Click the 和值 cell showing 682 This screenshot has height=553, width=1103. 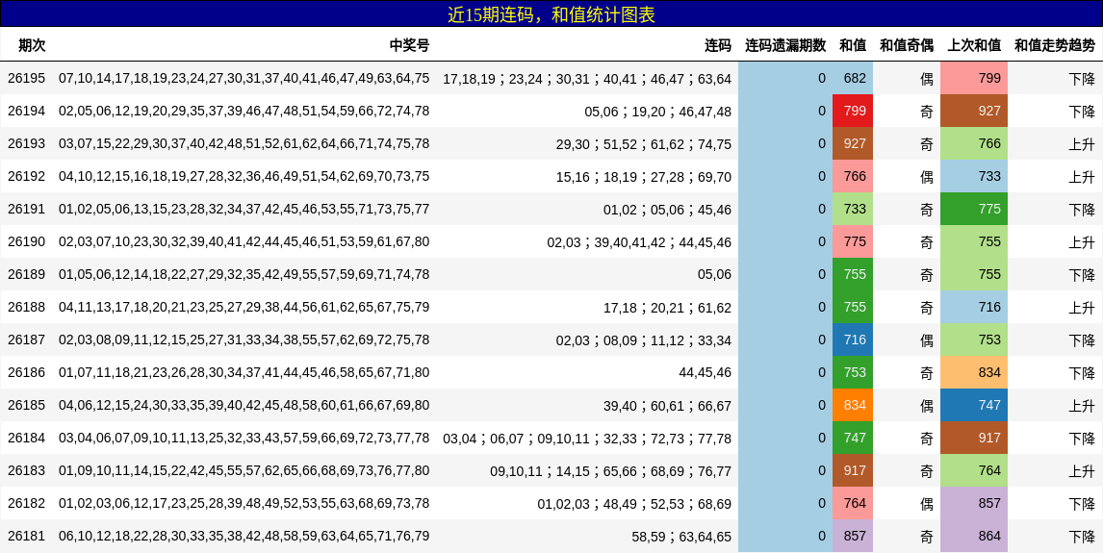click(x=853, y=78)
